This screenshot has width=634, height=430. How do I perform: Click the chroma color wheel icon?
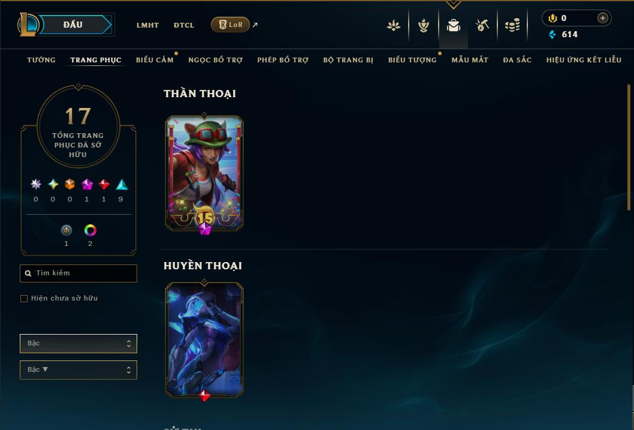point(90,230)
